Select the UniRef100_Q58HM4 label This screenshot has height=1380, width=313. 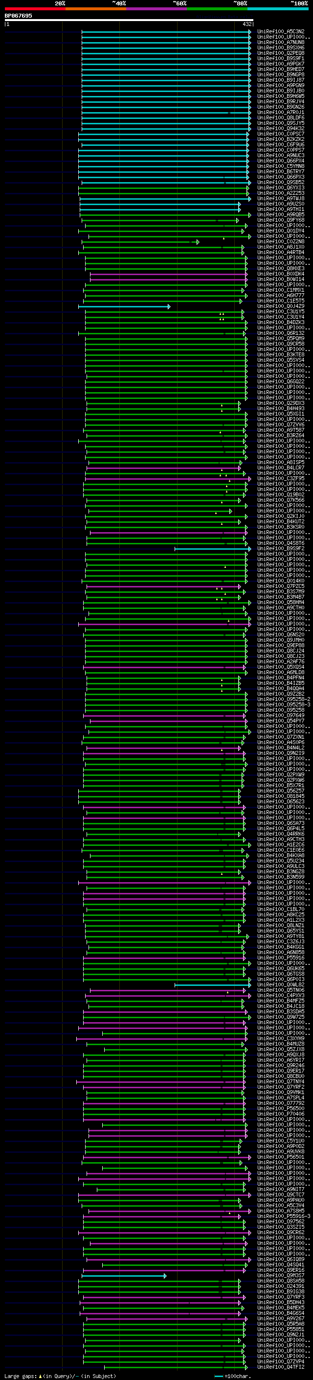(x=281, y=602)
